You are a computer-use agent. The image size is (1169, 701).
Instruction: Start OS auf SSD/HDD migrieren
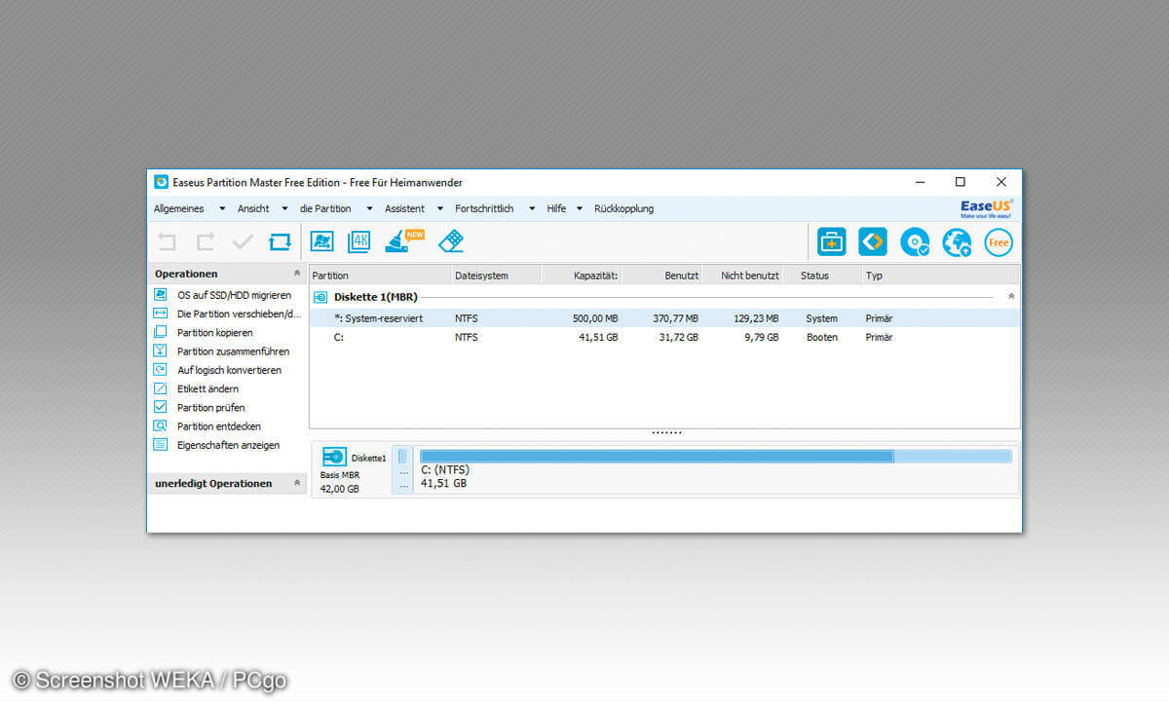234,295
